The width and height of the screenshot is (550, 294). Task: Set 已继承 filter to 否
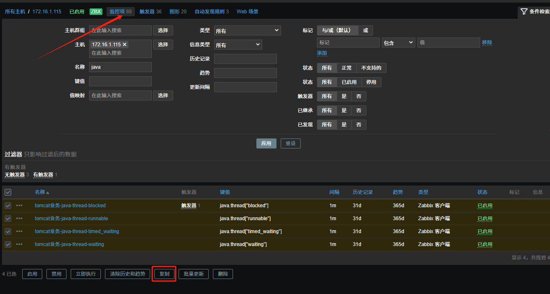pos(359,111)
